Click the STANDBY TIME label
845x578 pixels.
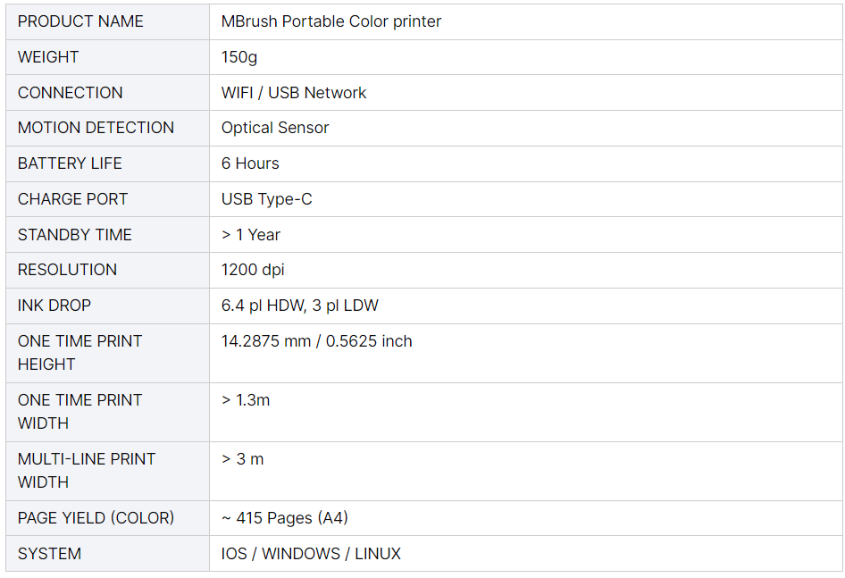74,235
